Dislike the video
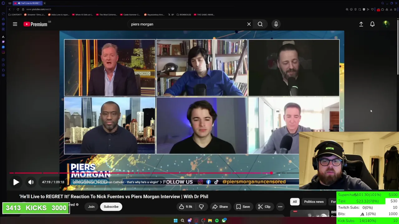The height and width of the screenshot is (224, 399). tap(201, 207)
